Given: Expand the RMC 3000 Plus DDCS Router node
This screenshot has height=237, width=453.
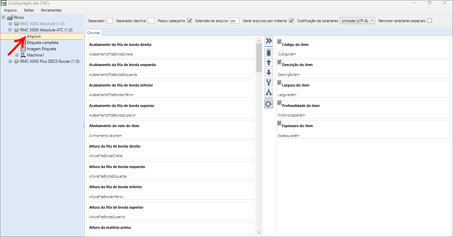Looking at the screenshot, I should (x=10, y=61).
